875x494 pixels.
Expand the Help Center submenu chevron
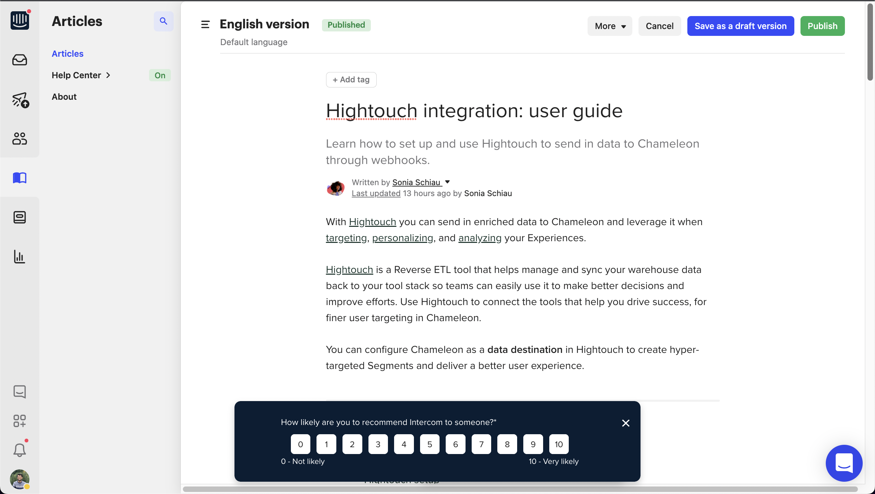108,75
